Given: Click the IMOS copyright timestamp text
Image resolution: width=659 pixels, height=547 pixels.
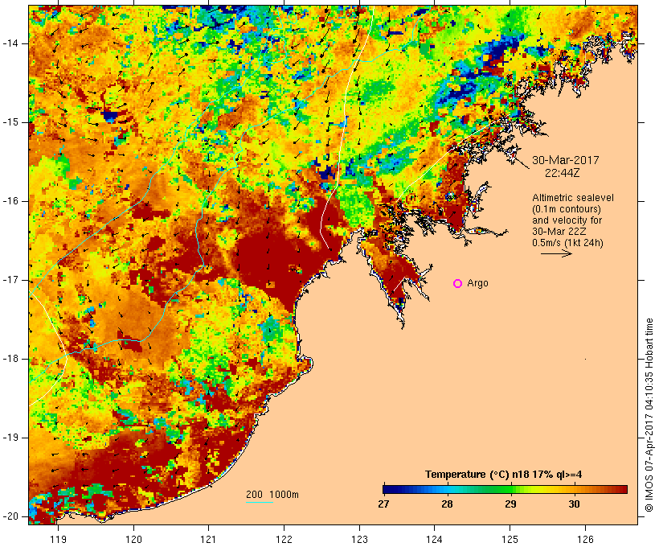Looking at the screenshot, I should 649,414.
